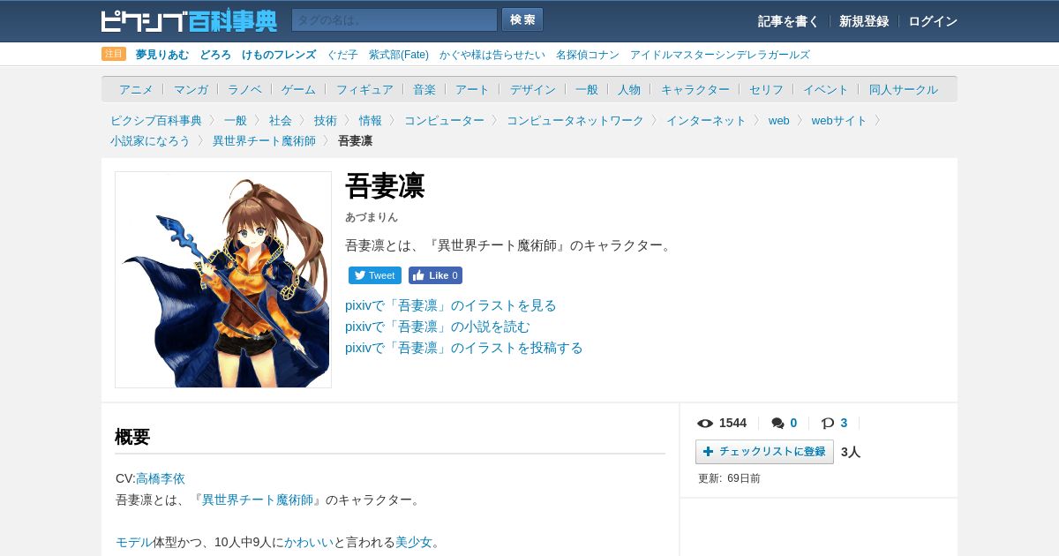
Task: Click the 検索 search button
Action: click(x=522, y=19)
